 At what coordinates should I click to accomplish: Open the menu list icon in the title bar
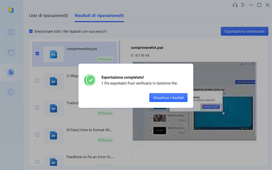click(x=243, y=5)
